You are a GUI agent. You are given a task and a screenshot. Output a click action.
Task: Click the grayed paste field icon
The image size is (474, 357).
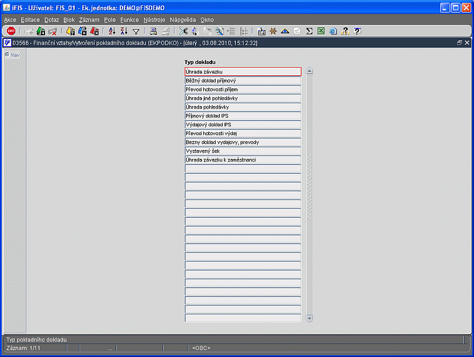click(x=207, y=31)
